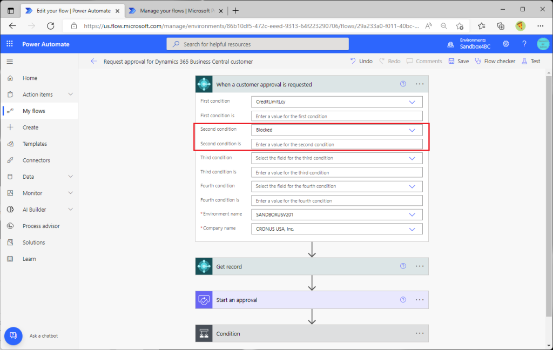The height and width of the screenshot is (350, 553).
Task: Click help icon on customer approval trigger
Action: point(403,84)
